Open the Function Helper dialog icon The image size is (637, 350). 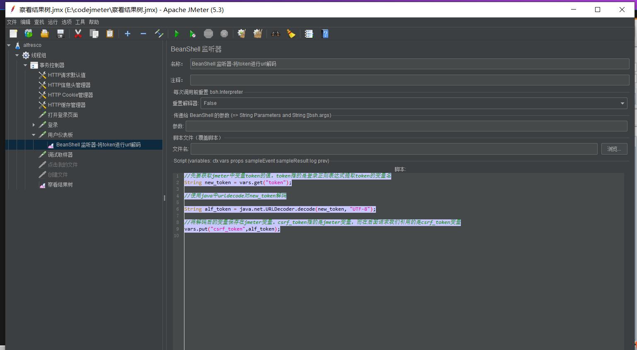[x=309, y=34]
